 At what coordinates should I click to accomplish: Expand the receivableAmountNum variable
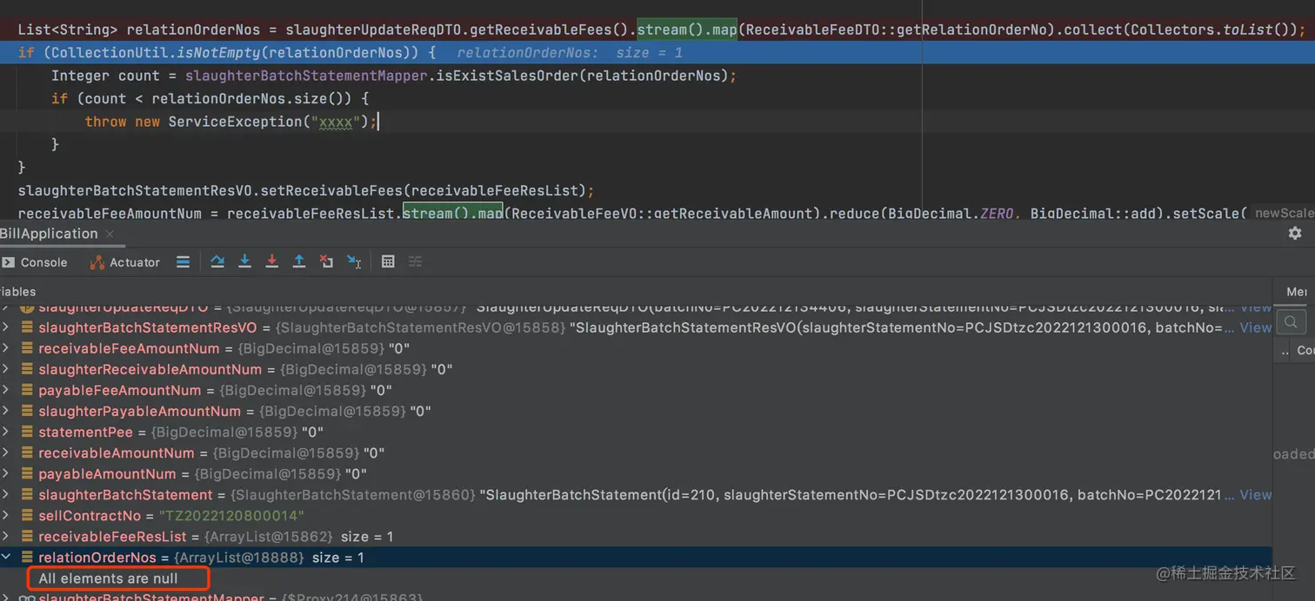point(6,452)
